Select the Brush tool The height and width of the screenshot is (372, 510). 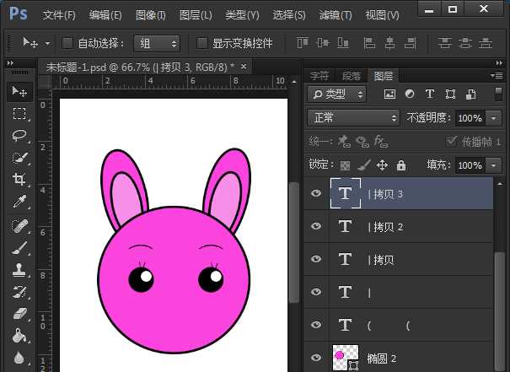(19, 248)
